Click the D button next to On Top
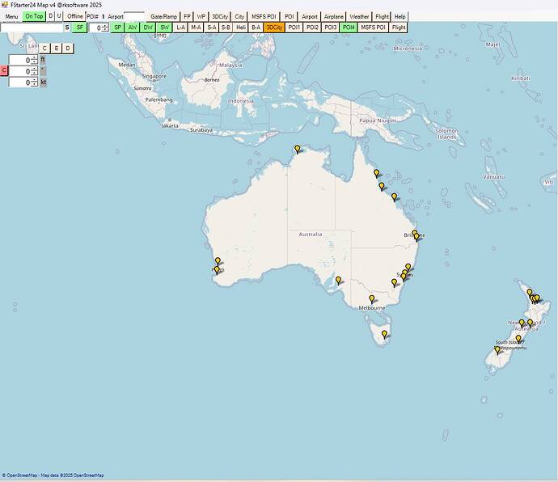558x482 pixels. pyautogui.click(x=50, y=16)
